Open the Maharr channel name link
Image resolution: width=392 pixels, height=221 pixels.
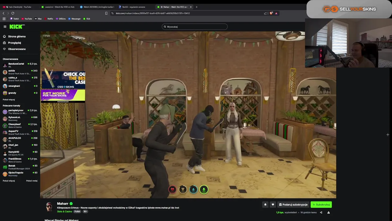pos(62,204)
